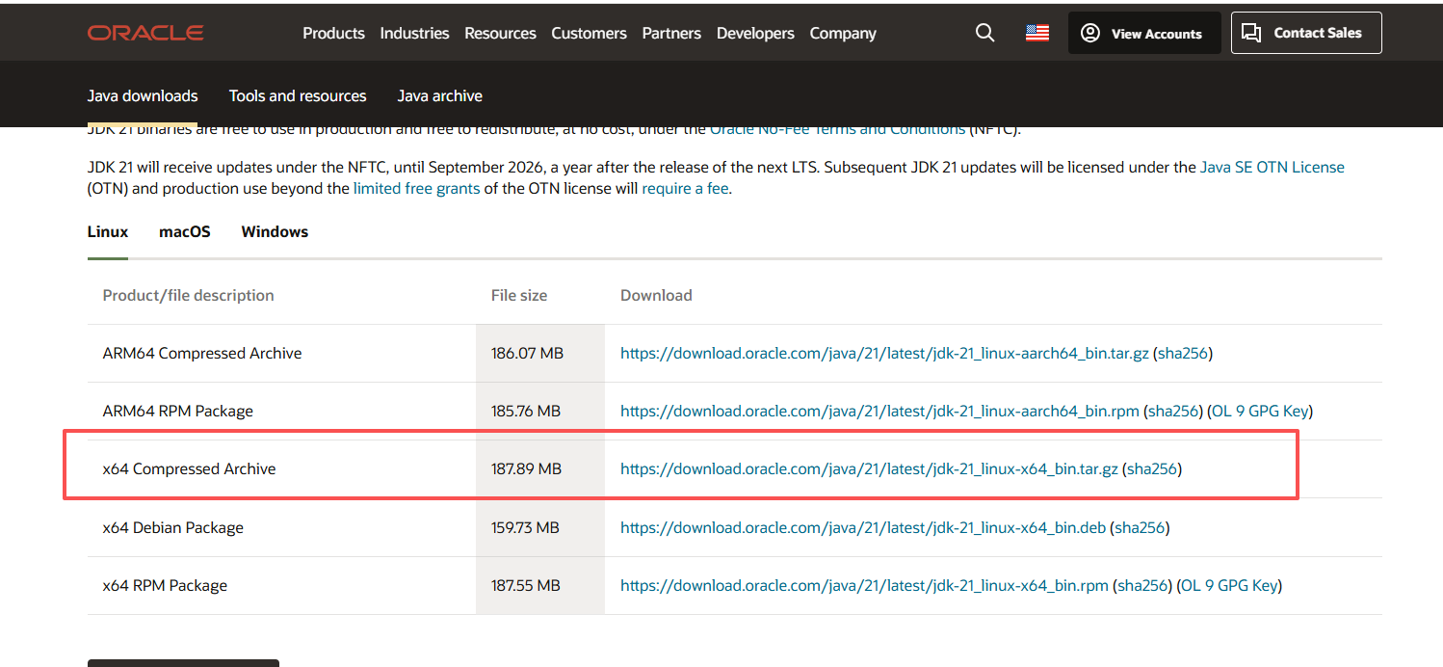Open OL 9 GPG Key for ARM64 RPM

tap(1260, 412)
